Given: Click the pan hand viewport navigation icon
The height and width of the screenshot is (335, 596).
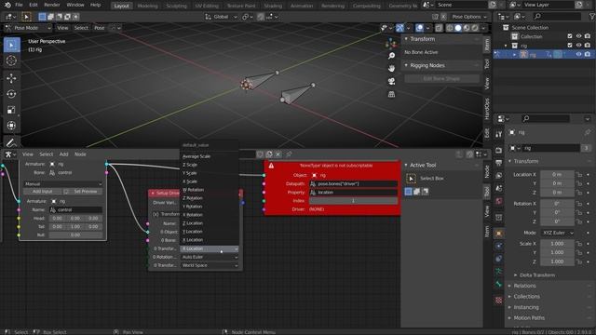Looking at the screenshot, I should (x=391, y=68).
